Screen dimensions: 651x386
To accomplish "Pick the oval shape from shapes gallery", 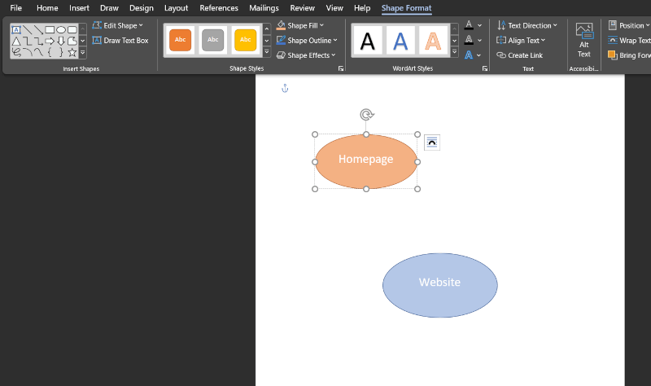I will 61,29.
